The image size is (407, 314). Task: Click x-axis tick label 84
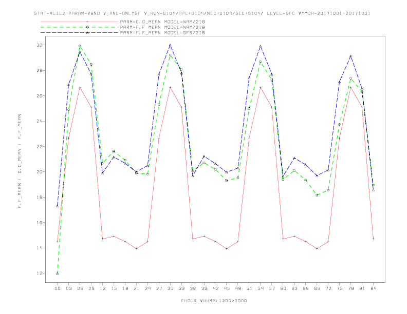point(373,288)
